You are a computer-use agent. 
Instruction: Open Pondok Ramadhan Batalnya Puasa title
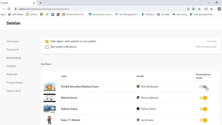80,86
